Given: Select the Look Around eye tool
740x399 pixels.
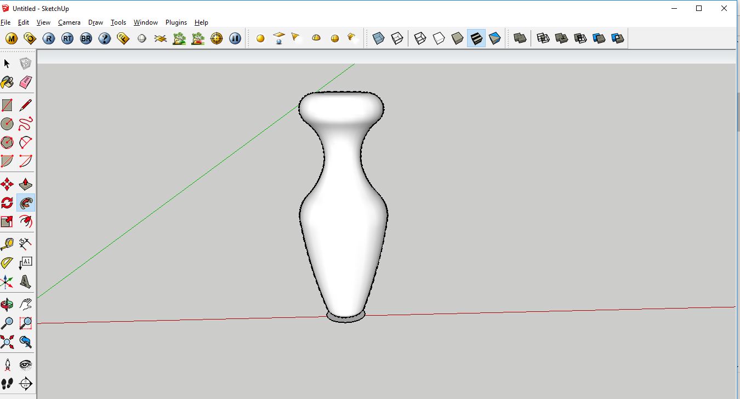Looking at the screenshot, I should click(26, 364).
